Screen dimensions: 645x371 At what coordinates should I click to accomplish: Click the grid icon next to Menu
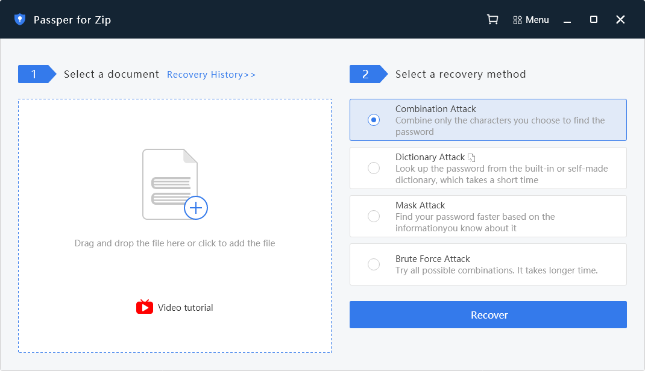tap(517, 19)
